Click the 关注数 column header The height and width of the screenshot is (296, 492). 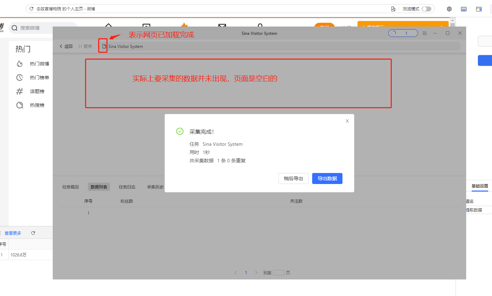296,201
